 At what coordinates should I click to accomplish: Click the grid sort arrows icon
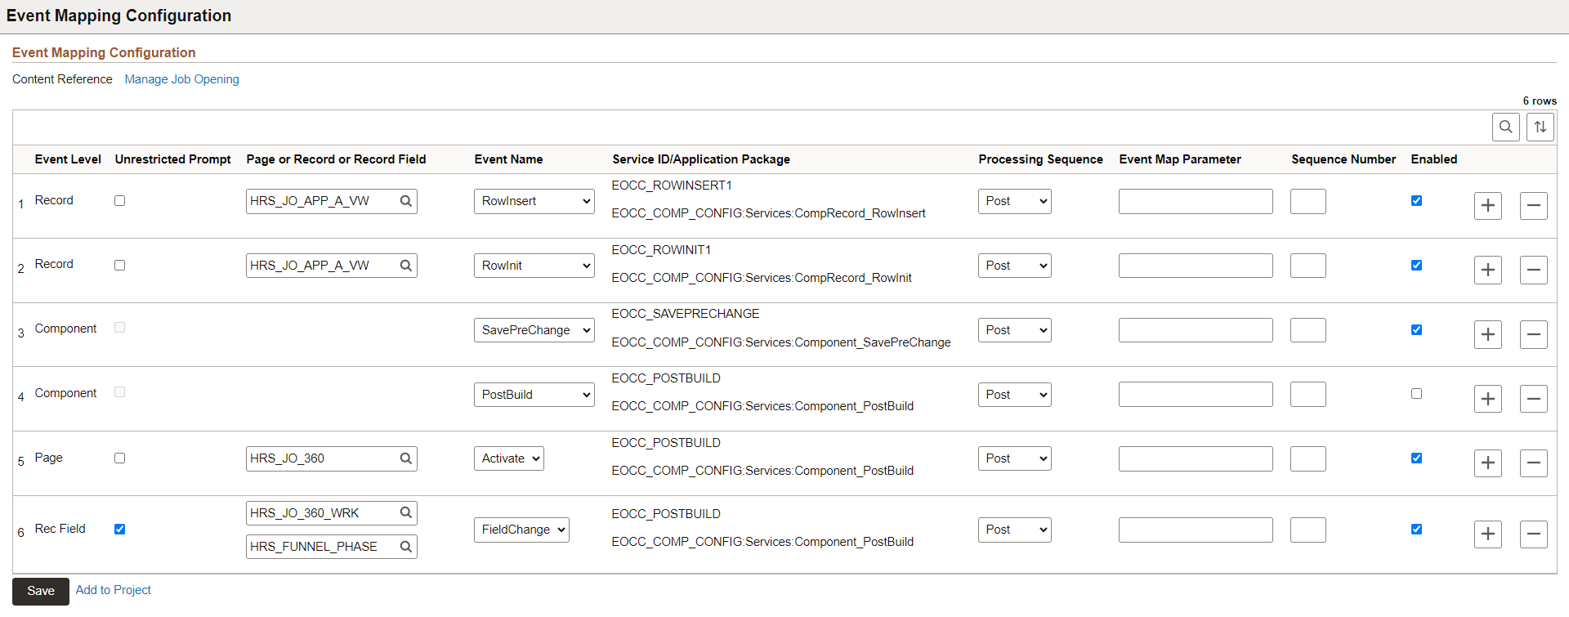coord(1540,127)
